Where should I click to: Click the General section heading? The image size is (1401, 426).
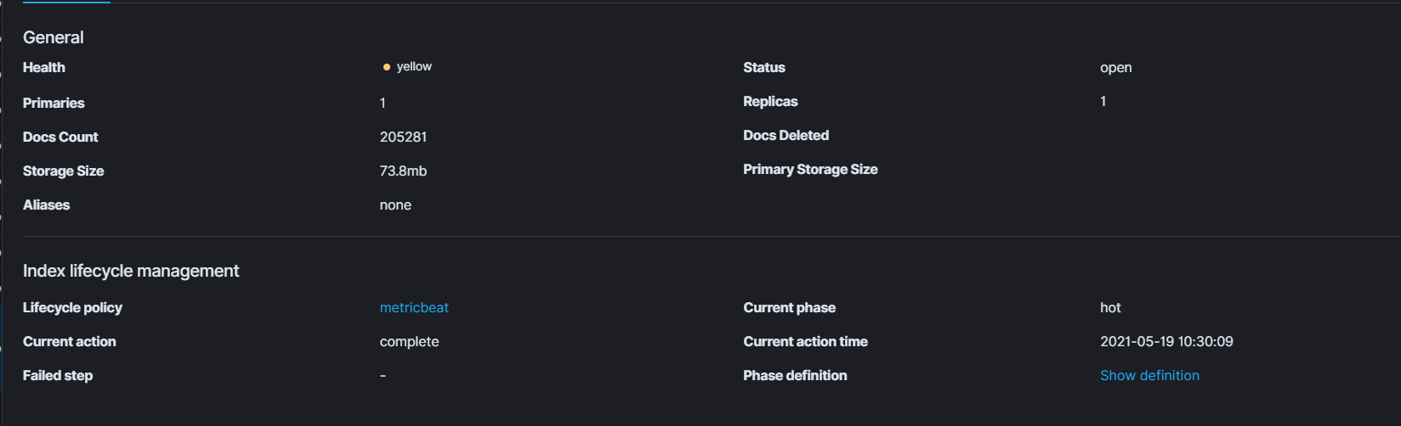(54, 37)
